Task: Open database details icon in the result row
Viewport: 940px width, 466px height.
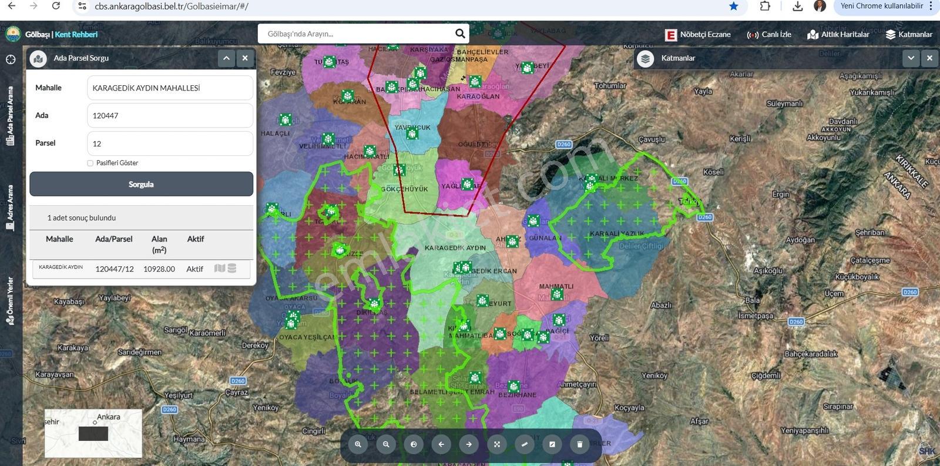Action: click(x=232, y=268)
